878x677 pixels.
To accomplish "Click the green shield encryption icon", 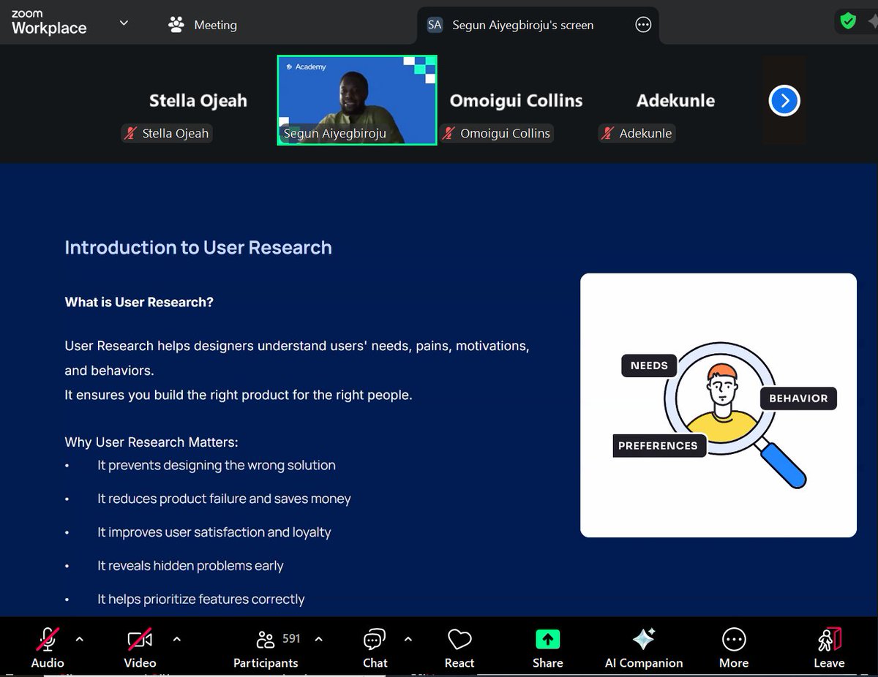I will click(848, 21).
